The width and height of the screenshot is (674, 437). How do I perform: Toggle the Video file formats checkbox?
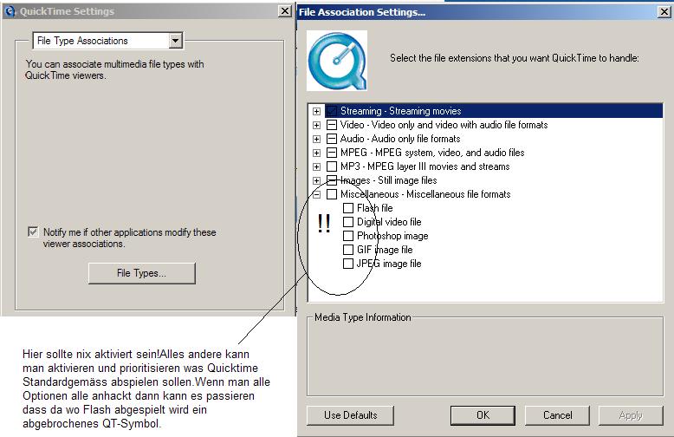click(x=332, y=125)
